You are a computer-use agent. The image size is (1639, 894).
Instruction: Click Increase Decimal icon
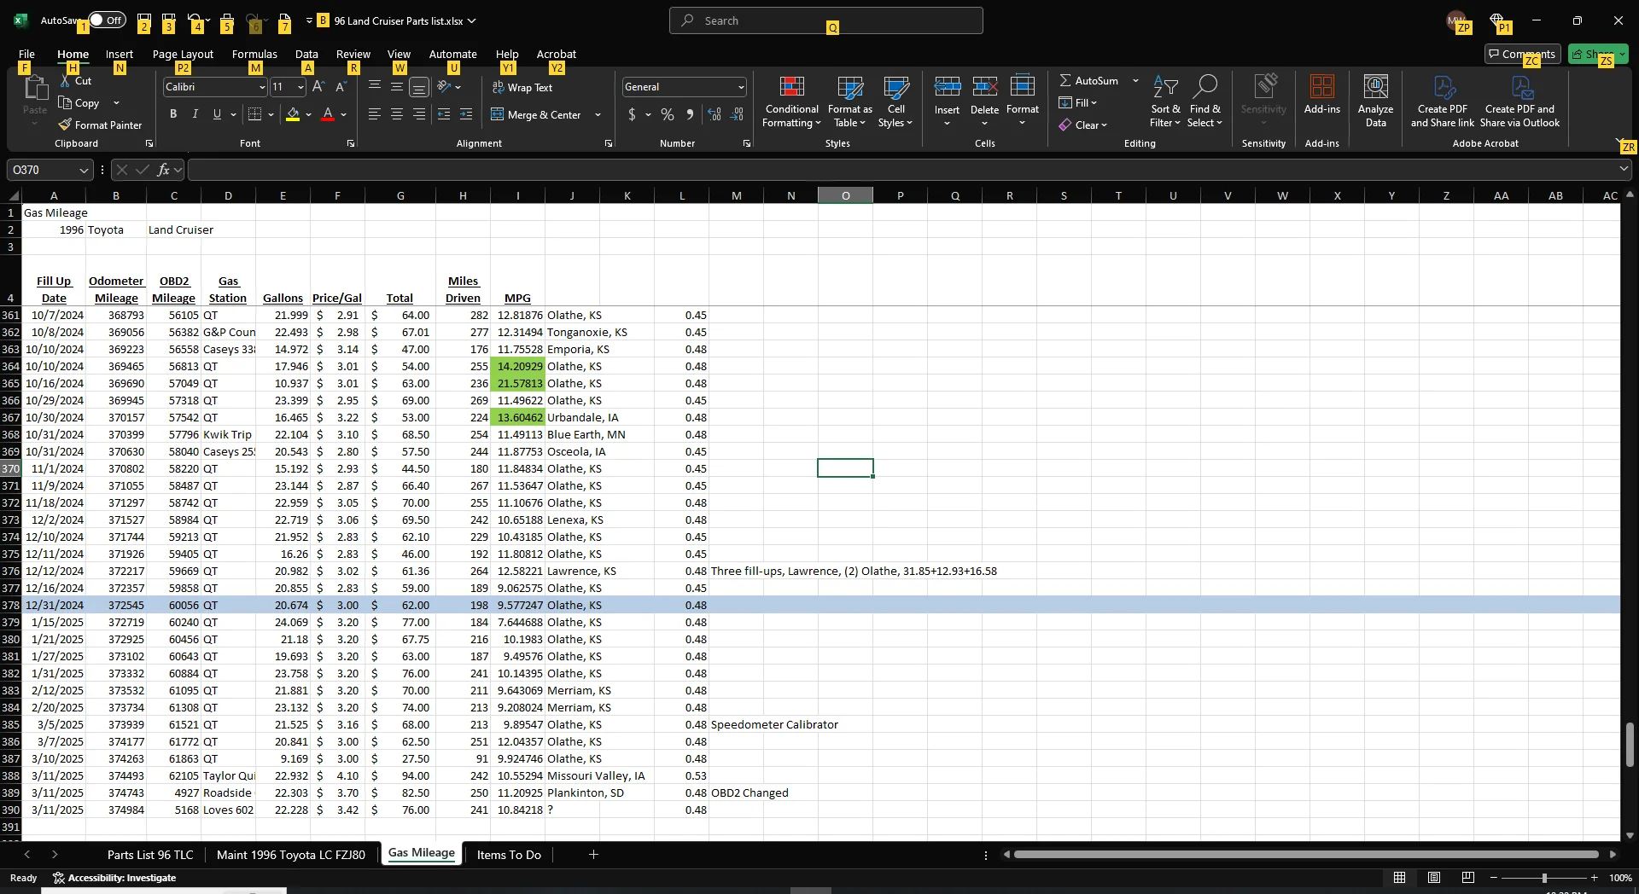click(715, 114)
